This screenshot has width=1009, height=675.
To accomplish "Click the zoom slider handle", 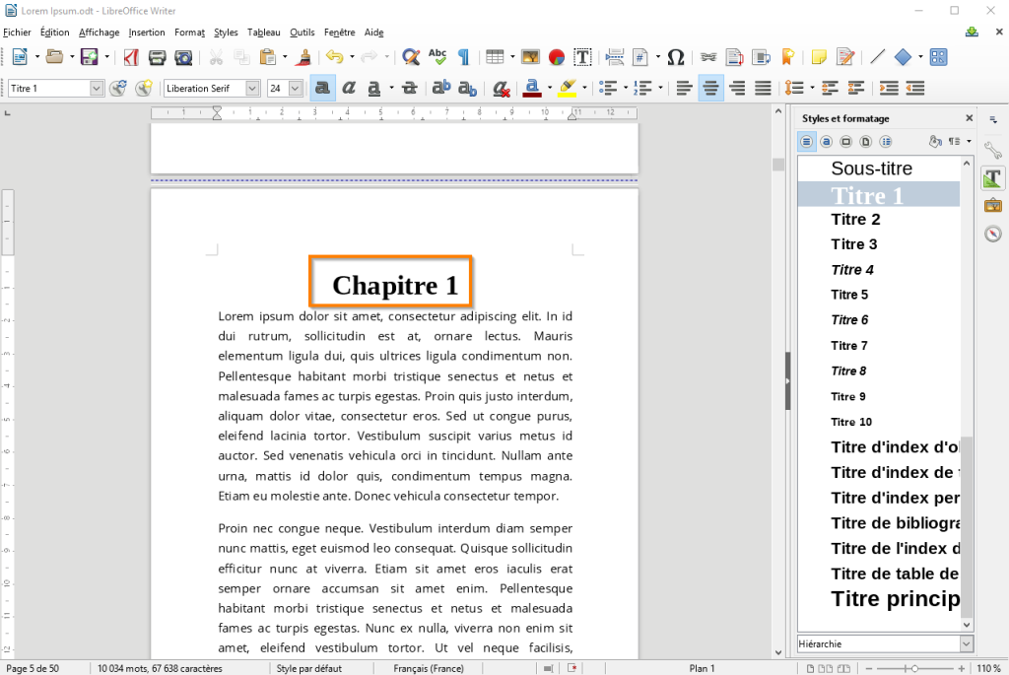I will click(x=914, y=668).
